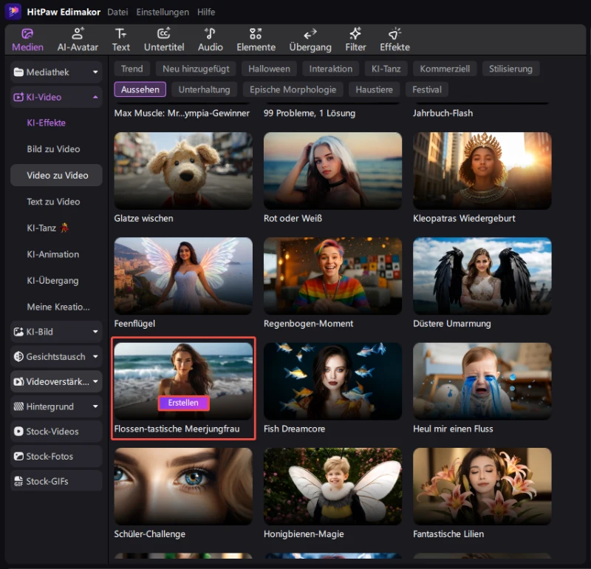The width and height of the screenshot is (591, 569).
Task: Open the Datei menu
Action: pos(117,13)
